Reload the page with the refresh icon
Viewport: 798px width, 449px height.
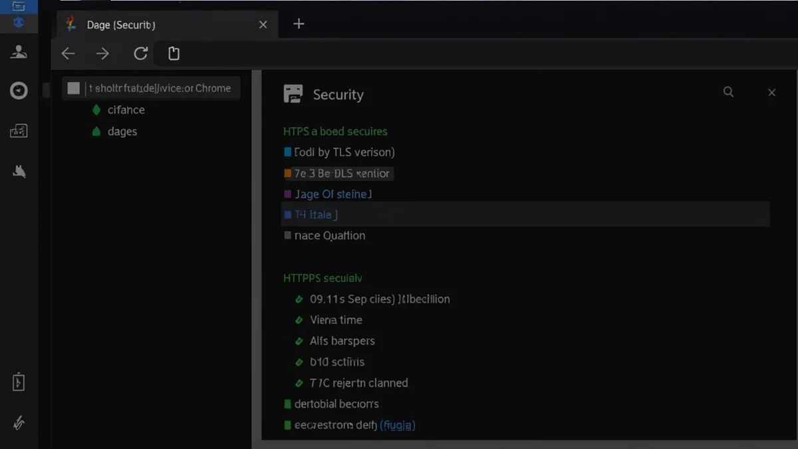point(140,54)
